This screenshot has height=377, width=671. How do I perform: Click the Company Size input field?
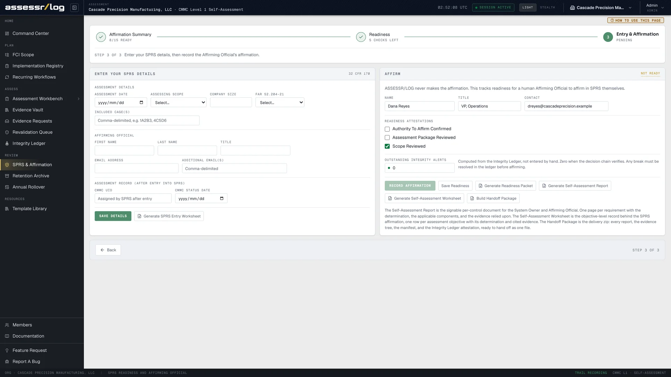coord(231,103)
